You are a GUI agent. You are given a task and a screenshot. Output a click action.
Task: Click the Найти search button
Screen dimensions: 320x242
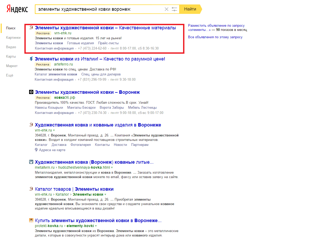(x=191, y=9)
